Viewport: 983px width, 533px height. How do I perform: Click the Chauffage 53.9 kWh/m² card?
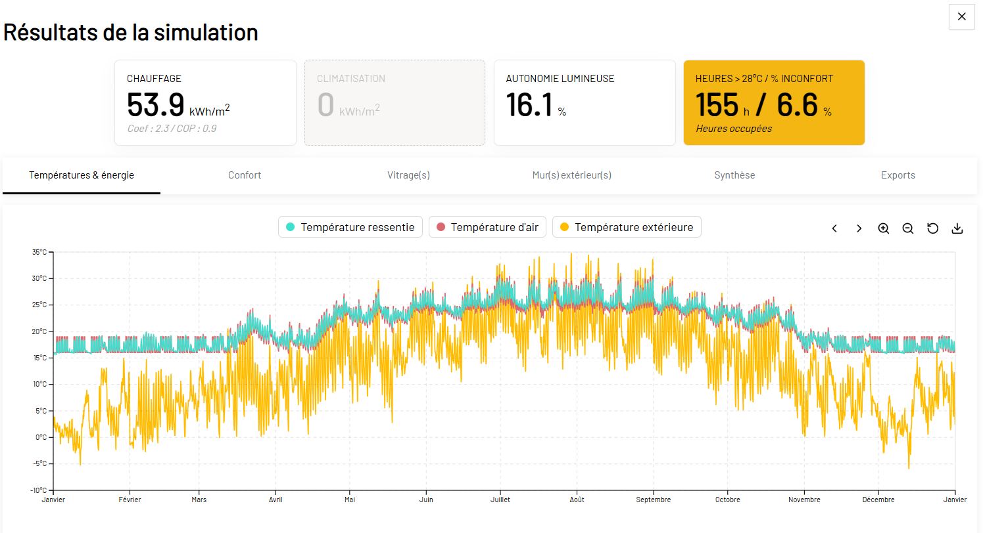coord(205,103)
